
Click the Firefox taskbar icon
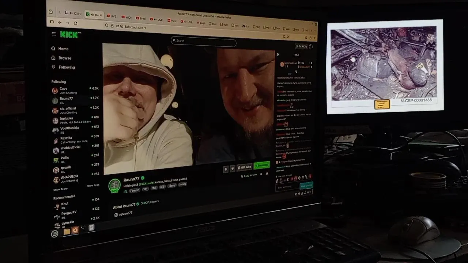tap(75, 230)
